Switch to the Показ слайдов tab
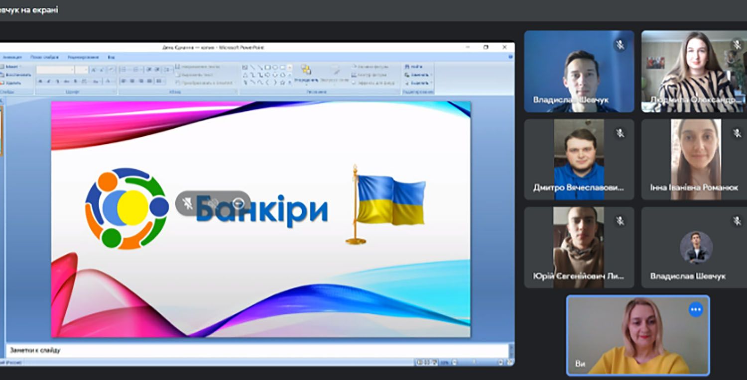This screenshot has width=747, height=380. click(x=44, y=57)
